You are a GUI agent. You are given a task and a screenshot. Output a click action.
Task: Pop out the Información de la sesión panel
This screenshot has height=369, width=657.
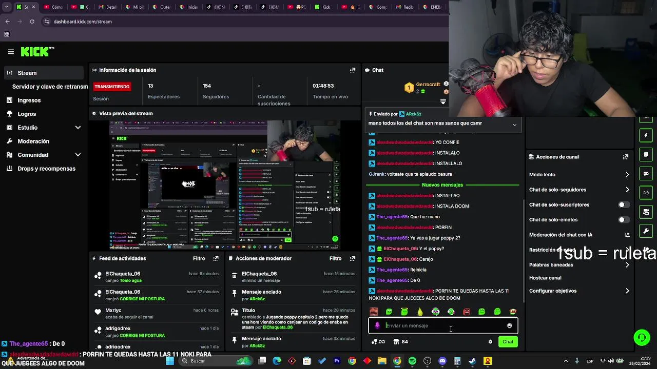click(352, 70)
